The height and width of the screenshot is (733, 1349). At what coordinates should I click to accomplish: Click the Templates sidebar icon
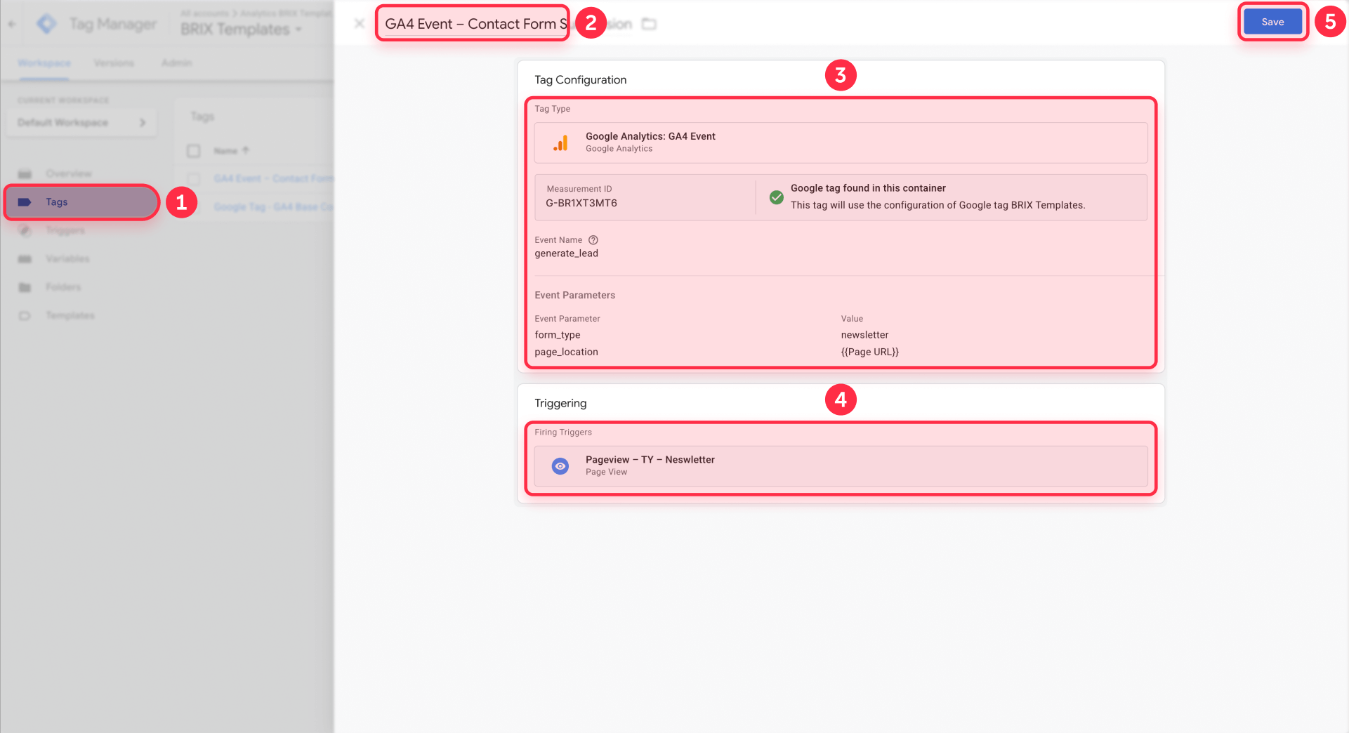point(25,316)
